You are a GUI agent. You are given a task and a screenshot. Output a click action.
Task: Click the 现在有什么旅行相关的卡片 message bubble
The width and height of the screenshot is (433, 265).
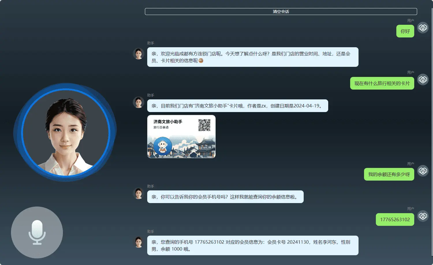(x=382, y=83)
